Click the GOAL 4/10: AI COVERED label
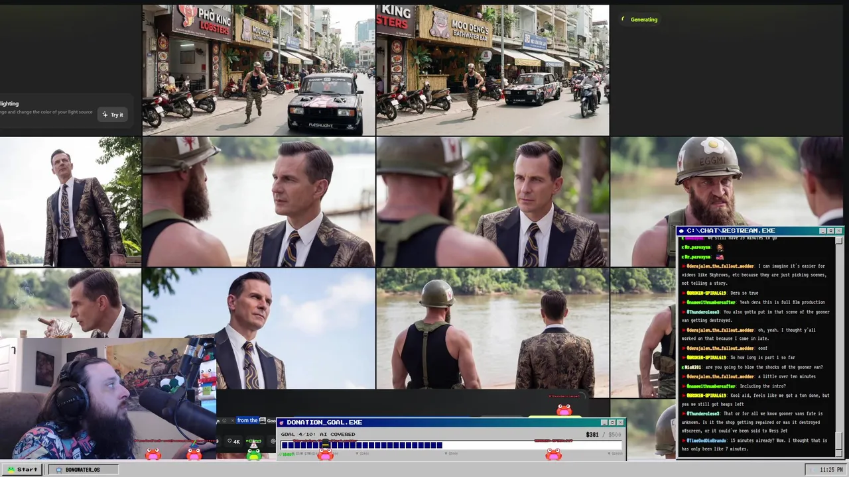This screenshot has height=477, width=849. coord(318,435)
